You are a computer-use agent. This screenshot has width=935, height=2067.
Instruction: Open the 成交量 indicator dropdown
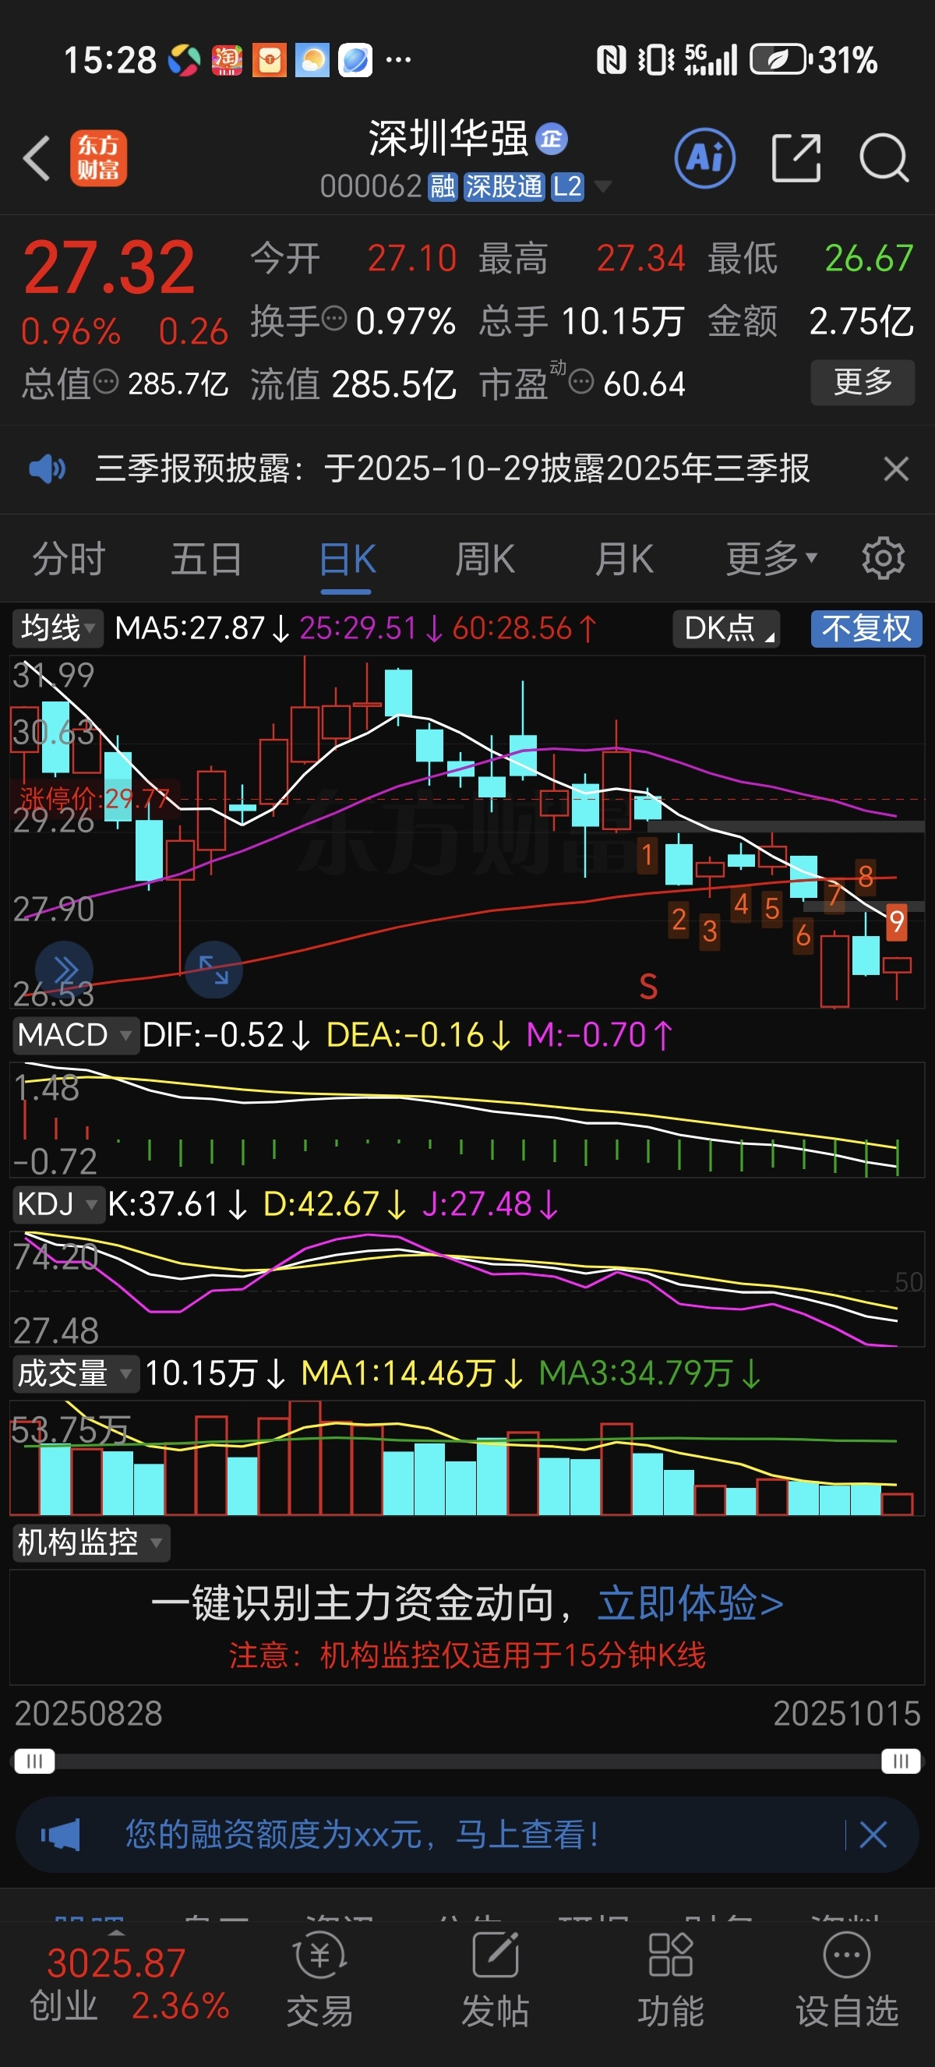(75, 1374)
